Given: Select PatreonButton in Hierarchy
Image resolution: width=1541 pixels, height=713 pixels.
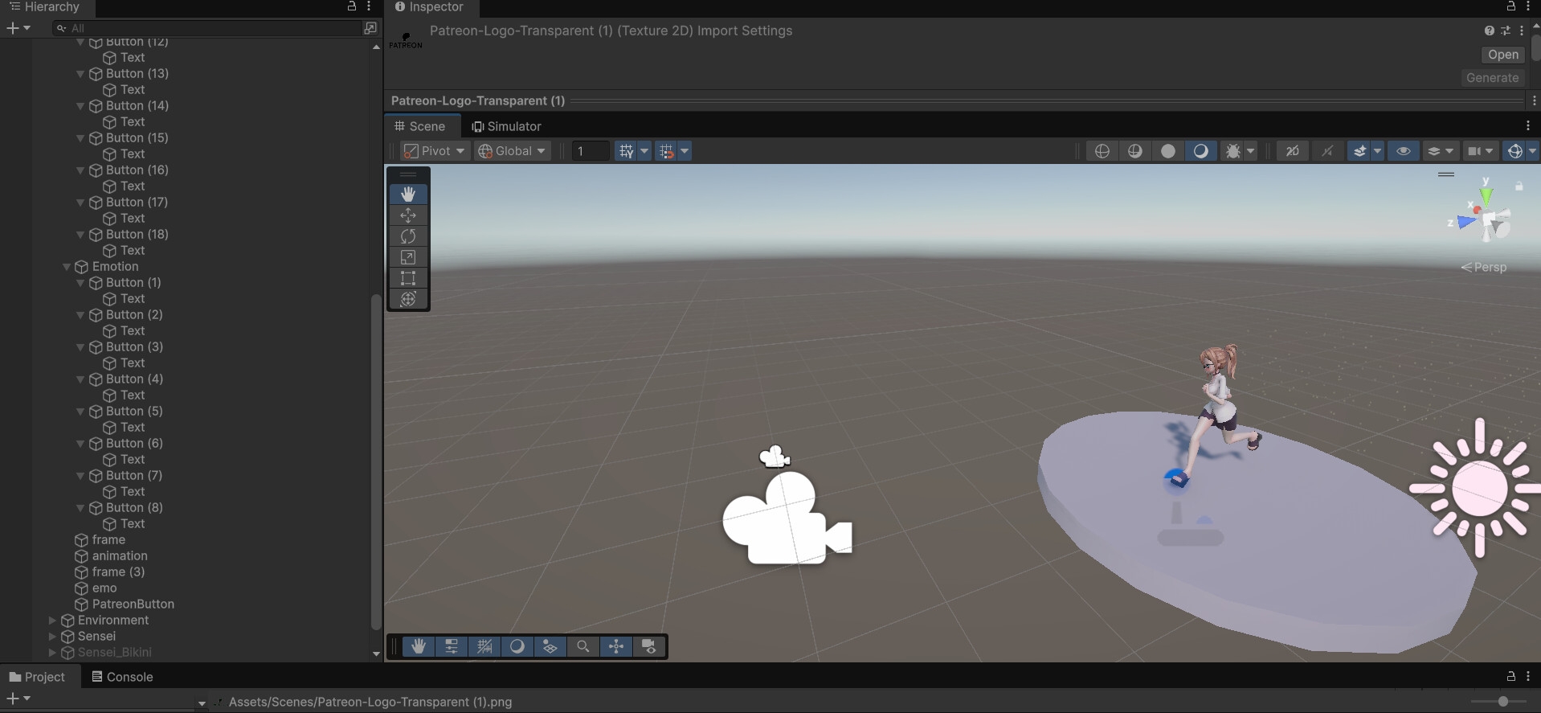Looking at the screenshot, I should (133, 604).
